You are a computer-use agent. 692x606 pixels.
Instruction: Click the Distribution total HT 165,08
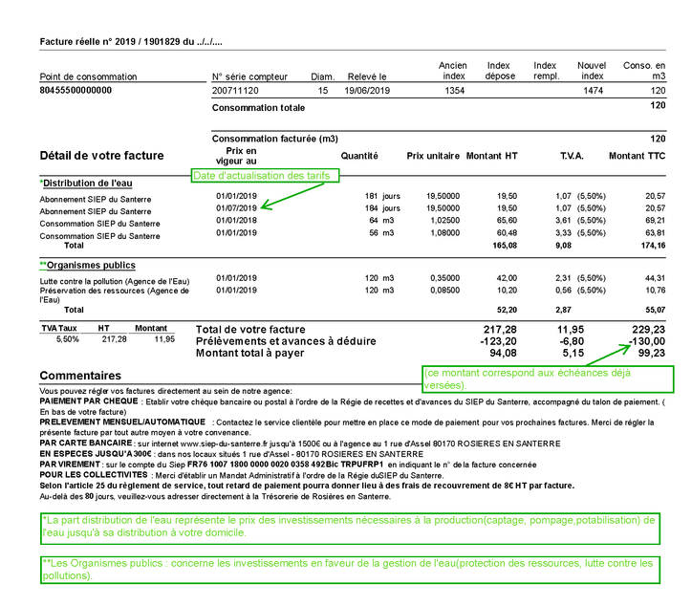tap(505, 246)
